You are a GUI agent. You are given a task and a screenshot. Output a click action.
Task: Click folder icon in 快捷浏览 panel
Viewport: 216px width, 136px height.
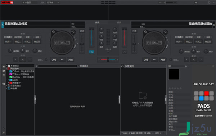[x=143, y=95]
